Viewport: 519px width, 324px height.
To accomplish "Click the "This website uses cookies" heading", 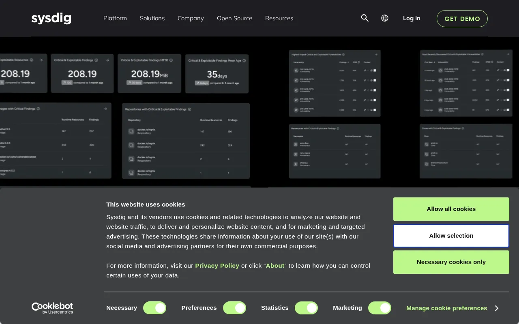I will 146,205.
